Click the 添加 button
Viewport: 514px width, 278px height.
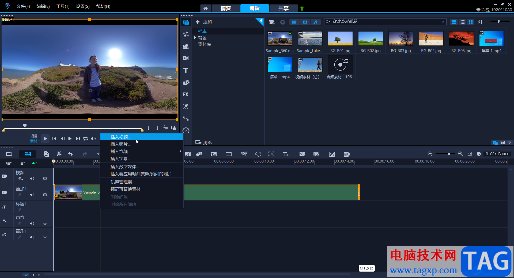204,22
